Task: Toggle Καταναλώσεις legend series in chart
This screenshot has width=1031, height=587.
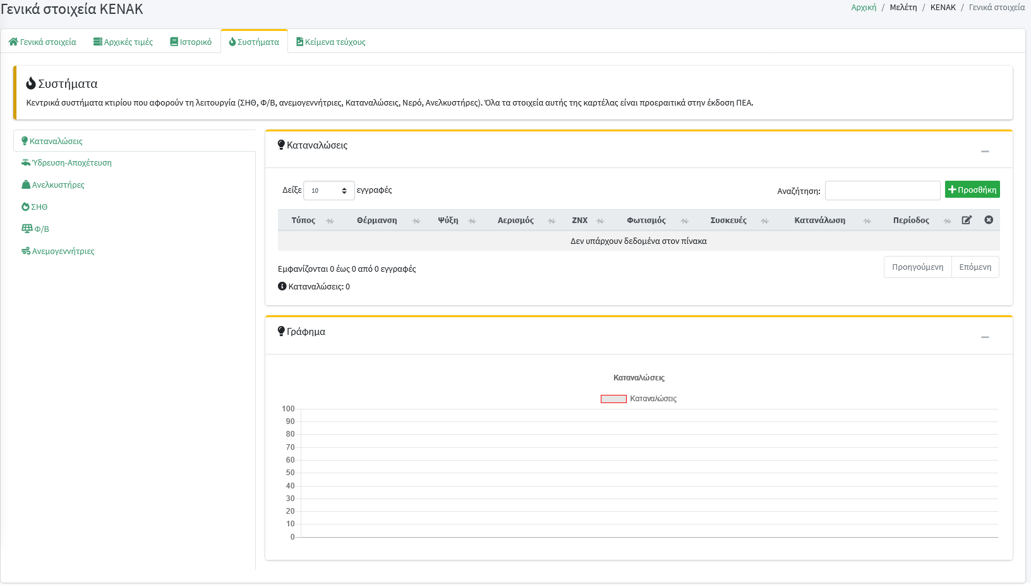Action: 639,399
